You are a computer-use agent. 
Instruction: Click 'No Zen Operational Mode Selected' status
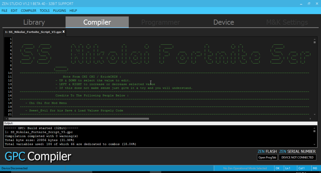click(245, 168)
